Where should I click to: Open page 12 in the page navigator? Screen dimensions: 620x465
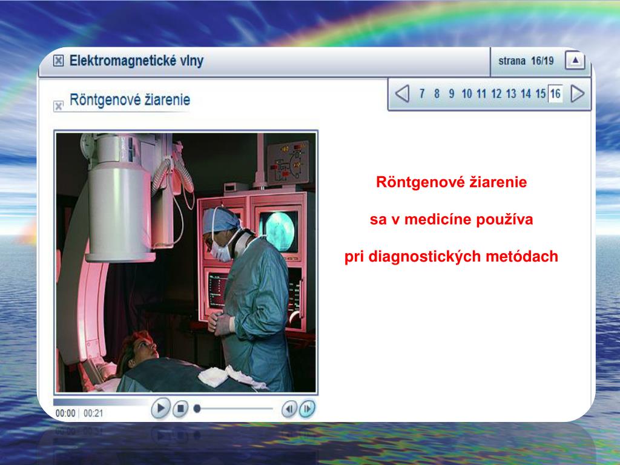click(x=496, y=94)
